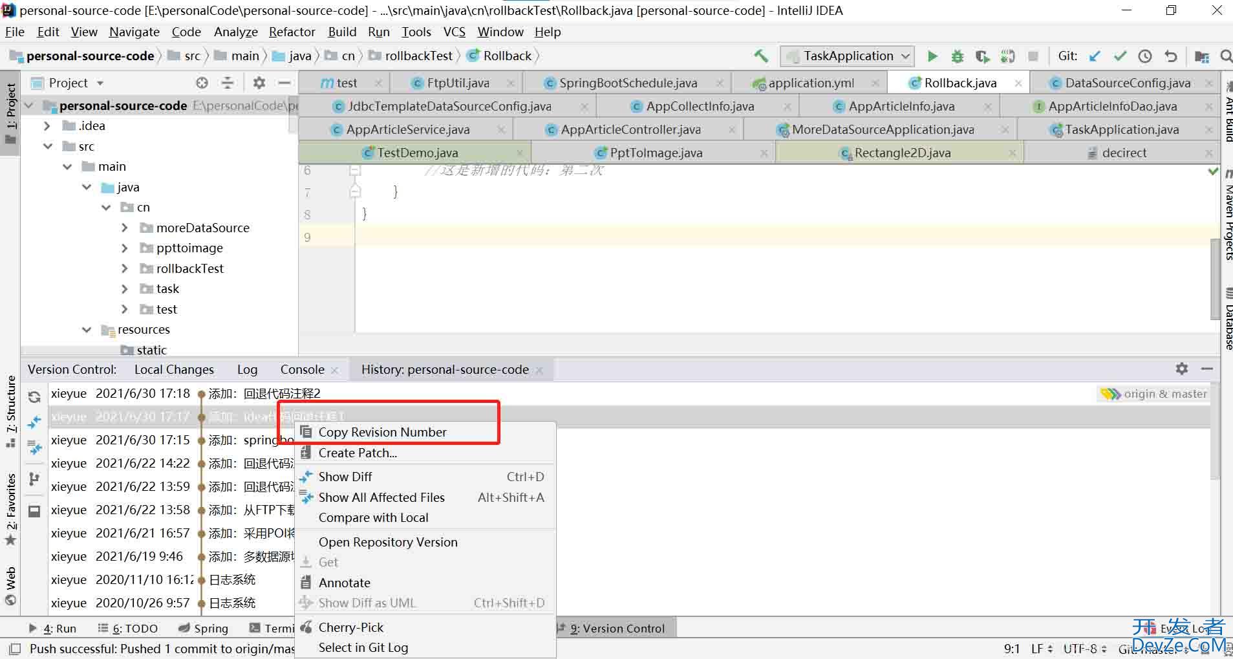Open the 4: Run tool window
This screenshot has width=1233, height=659.
pyautogui.click(x=52, y=628)
